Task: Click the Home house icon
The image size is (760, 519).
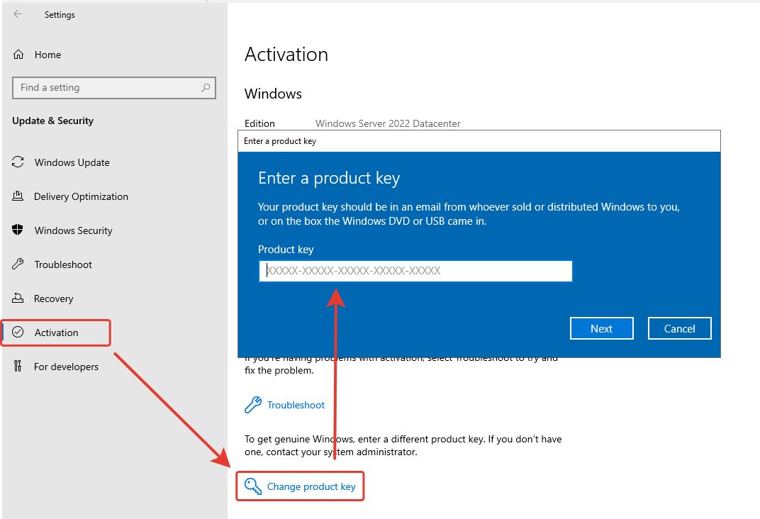Action: (18, 55)
